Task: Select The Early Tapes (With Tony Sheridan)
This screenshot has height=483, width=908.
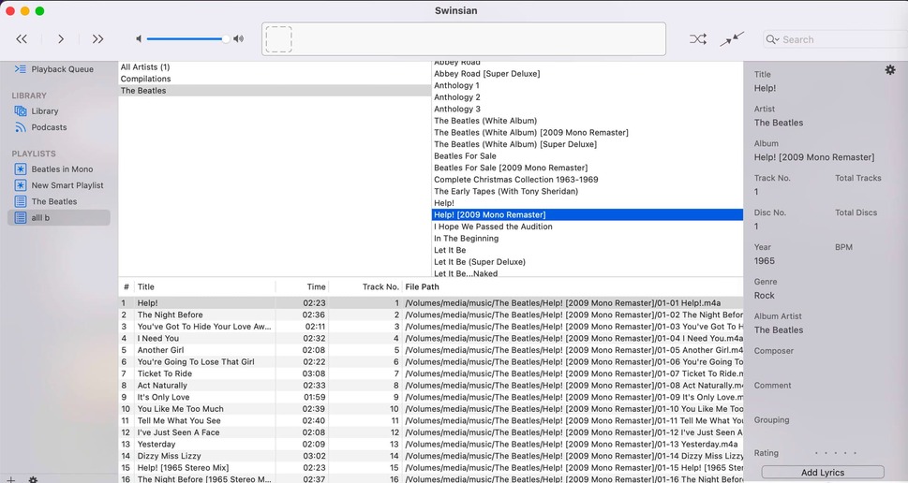Action: coord(588,191)
